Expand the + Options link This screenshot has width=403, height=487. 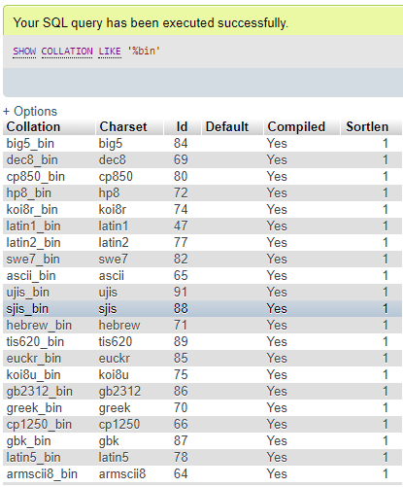(x=30, y=111)
